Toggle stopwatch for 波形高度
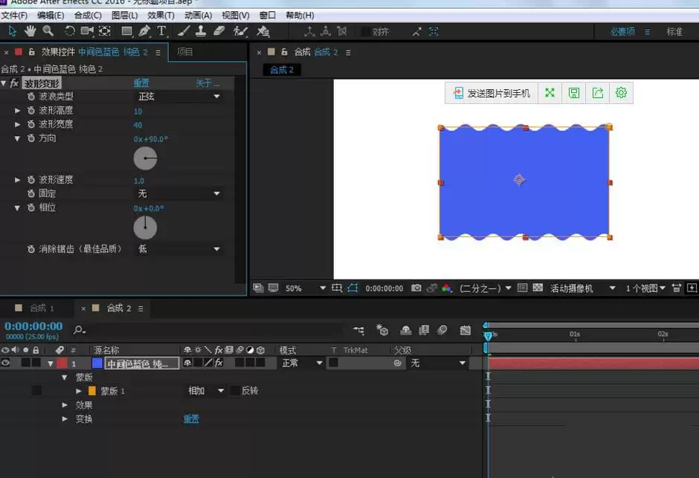The height and width of the screenshot is (478, 699). [30, 111]
